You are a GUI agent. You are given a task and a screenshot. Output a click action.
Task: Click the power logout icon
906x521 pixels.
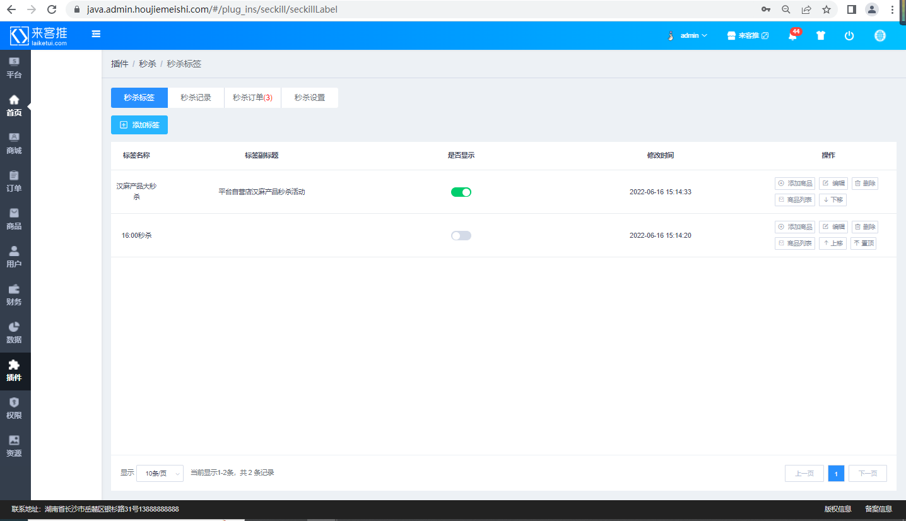(x=849, y=36)
